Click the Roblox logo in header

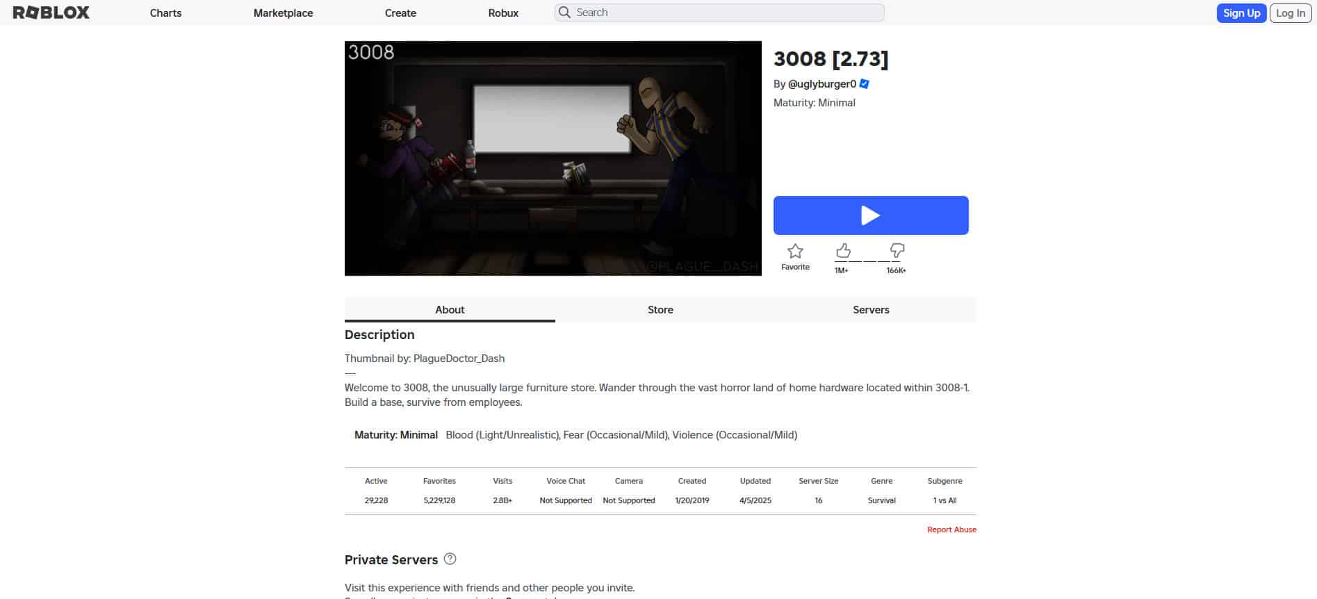point(51,13)
